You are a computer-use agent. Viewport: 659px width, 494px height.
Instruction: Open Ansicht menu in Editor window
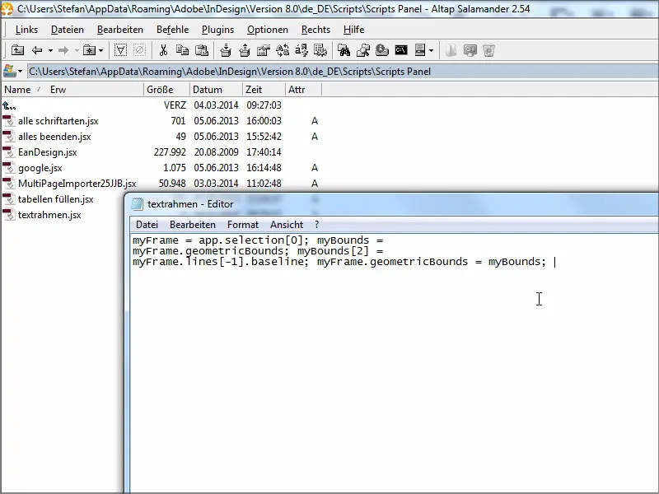(x=287, y=225)
